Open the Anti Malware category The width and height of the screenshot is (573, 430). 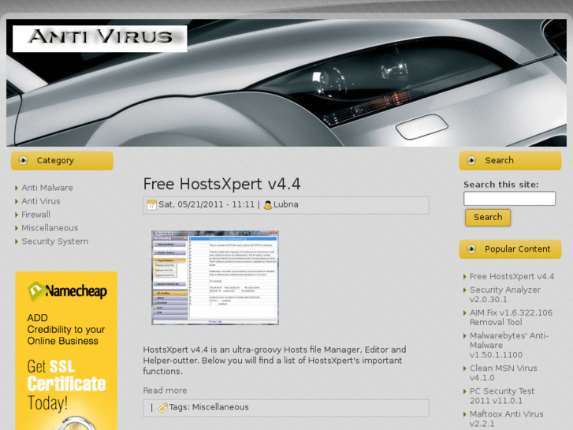[x=47, y=188]
